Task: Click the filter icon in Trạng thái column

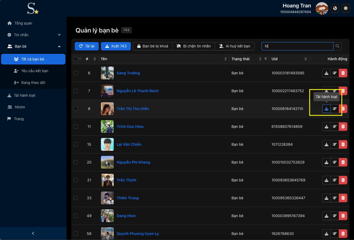Action: tap(266, 59)
